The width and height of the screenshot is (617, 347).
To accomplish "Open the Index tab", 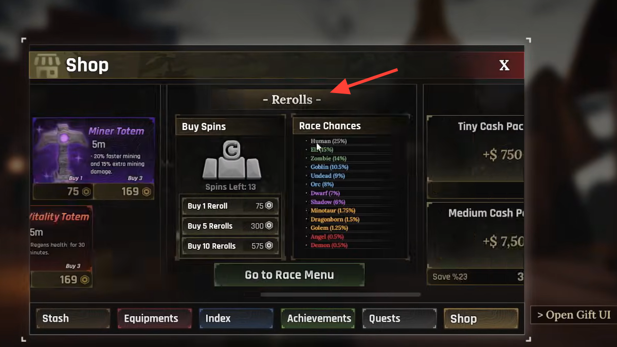I will point(237,318).
